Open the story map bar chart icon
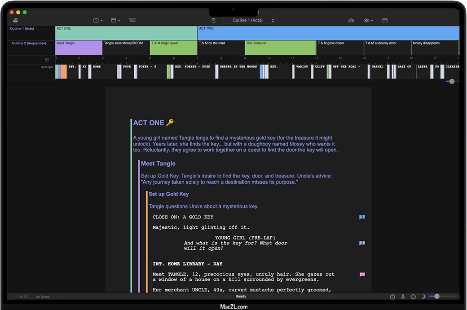Screen dimensions: 467x310 pos(351,20)
